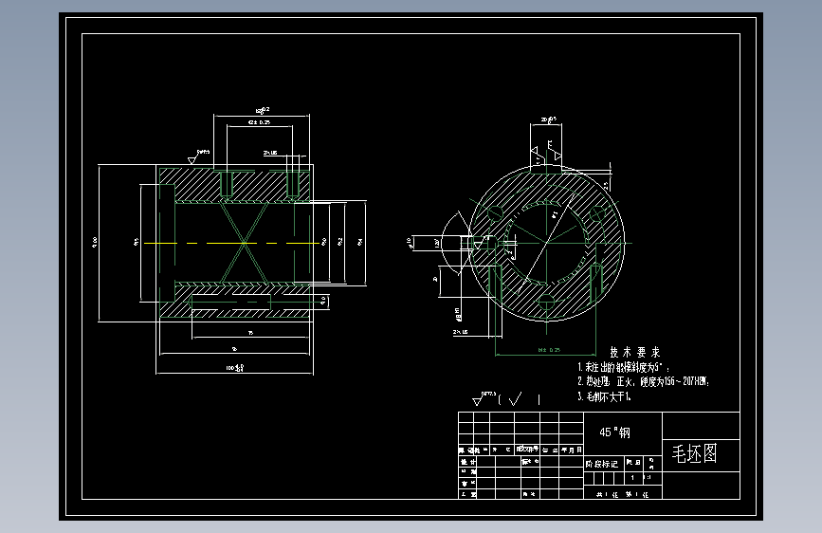The image size is (822, 533).
Task: Select requirement line 2 with 156~207HBW hardness
Action: tap(643, 381)
